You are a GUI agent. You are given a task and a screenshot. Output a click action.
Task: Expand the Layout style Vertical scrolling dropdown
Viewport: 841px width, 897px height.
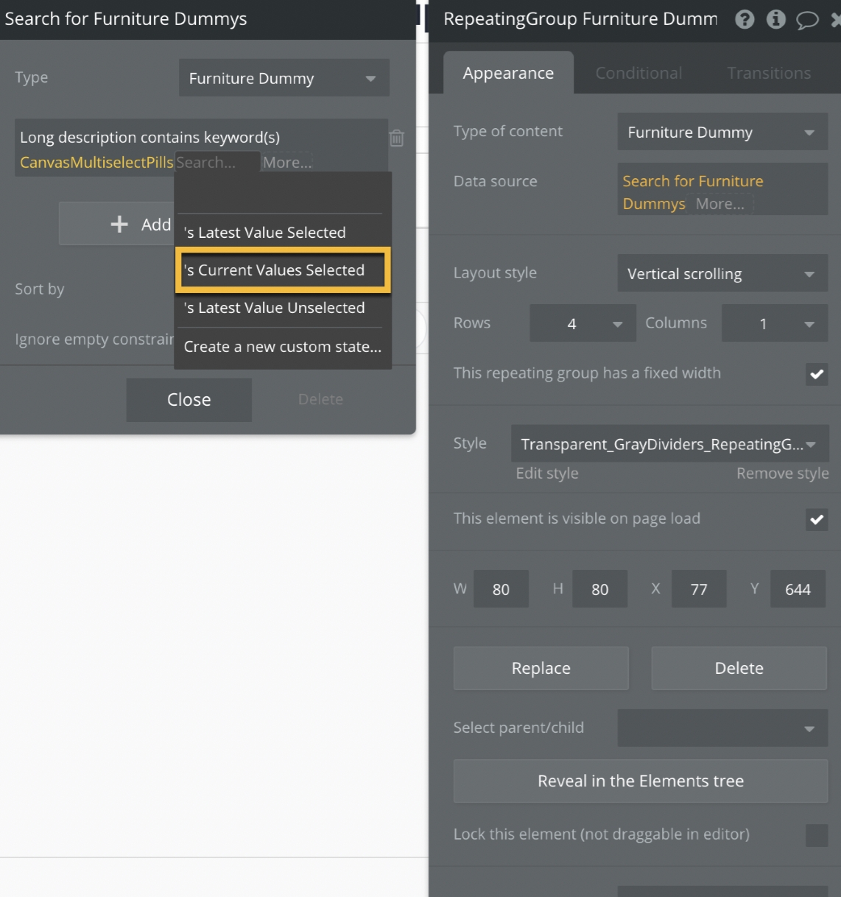(722, 274)
